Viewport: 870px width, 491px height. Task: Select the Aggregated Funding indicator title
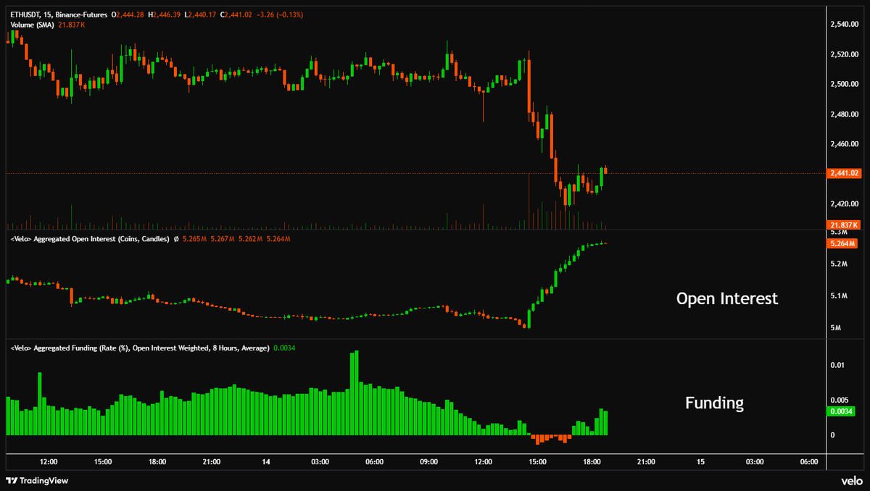139,348
